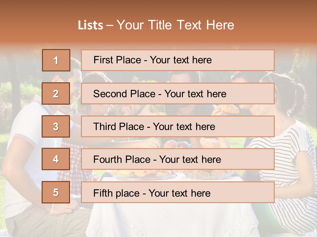The height and width of the screenshot is (237, 317).
Task: Select the "Your Title Text Here" title text
Action: tap(175, 25)
